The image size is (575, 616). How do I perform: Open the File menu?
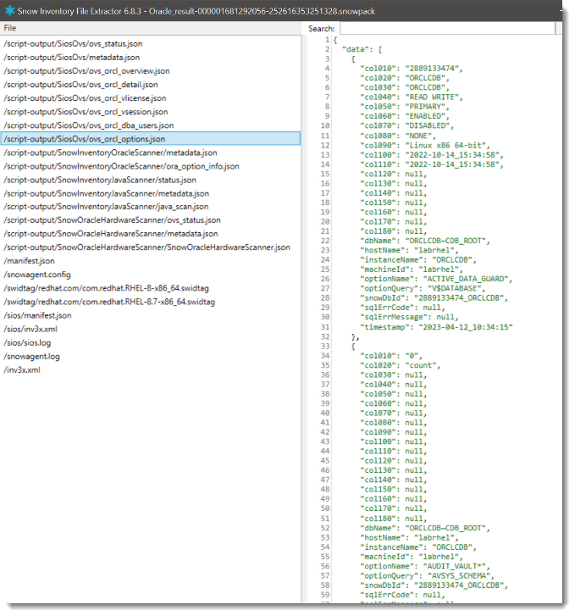coord(10,28)
